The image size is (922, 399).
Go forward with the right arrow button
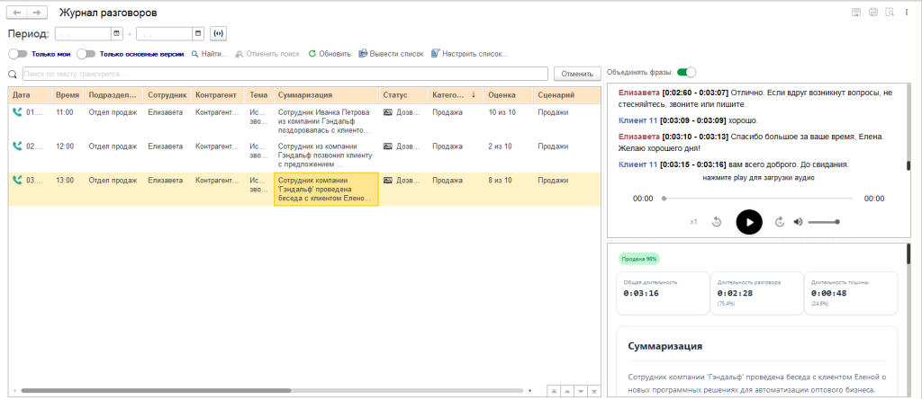pos(36,13)
